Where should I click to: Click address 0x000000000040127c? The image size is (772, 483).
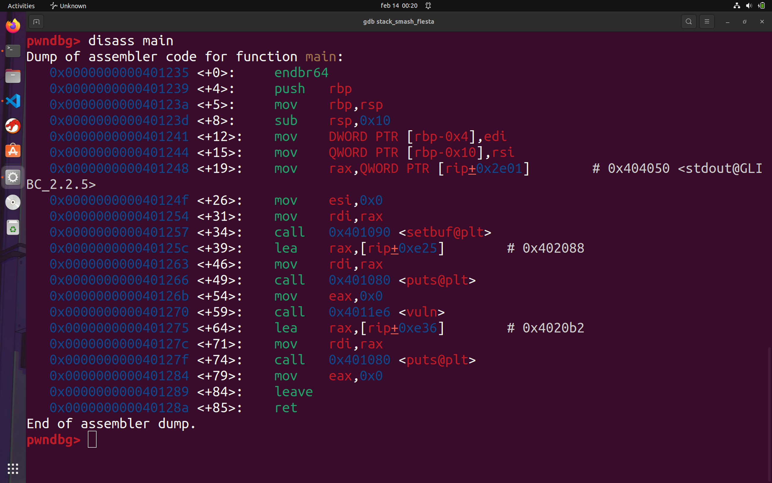119,344
